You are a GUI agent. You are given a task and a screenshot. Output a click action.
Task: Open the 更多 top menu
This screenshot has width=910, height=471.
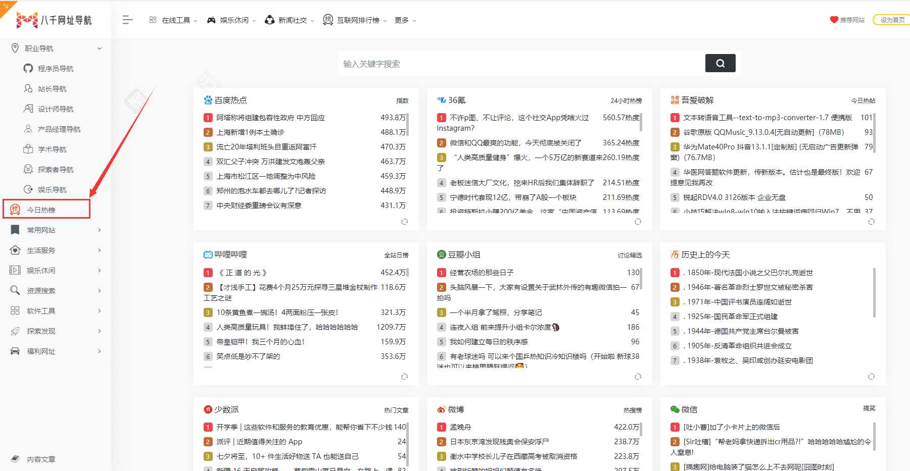pos(405,20)
